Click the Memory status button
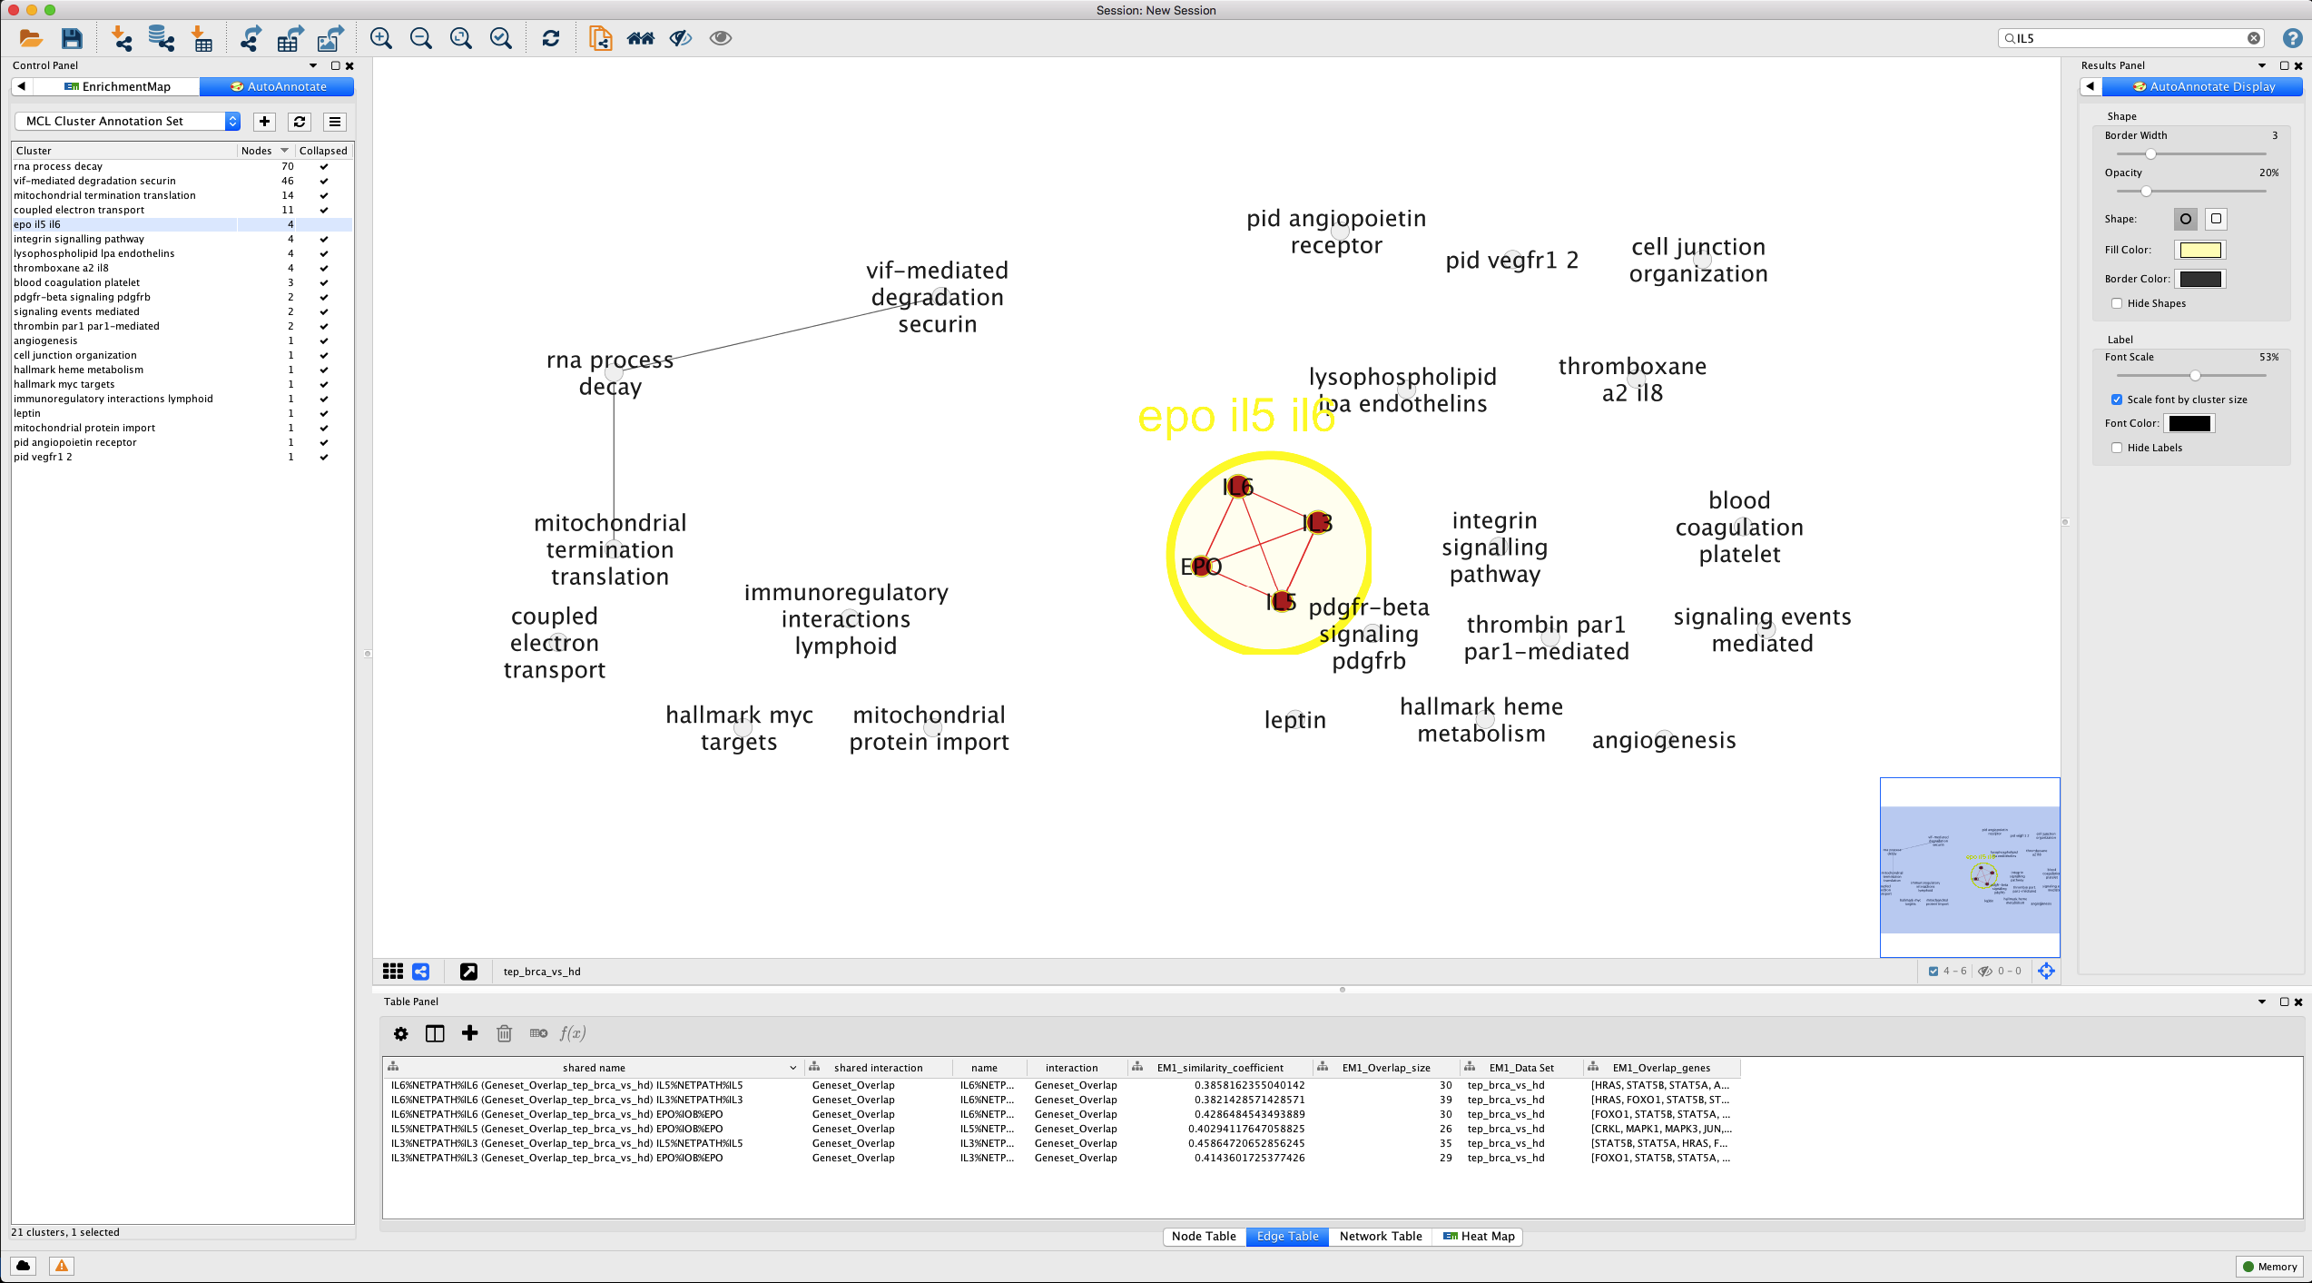2312x1283 pixels. (x=2268, y=1267)
